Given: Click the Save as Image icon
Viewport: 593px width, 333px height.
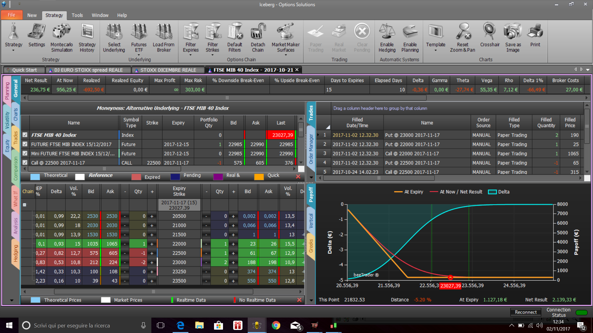Looking at the screenshot, I should (x=513, y=39).
